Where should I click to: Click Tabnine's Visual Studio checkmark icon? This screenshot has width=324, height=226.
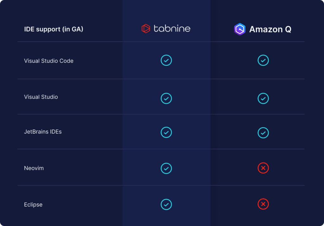[x=166, y=98]
